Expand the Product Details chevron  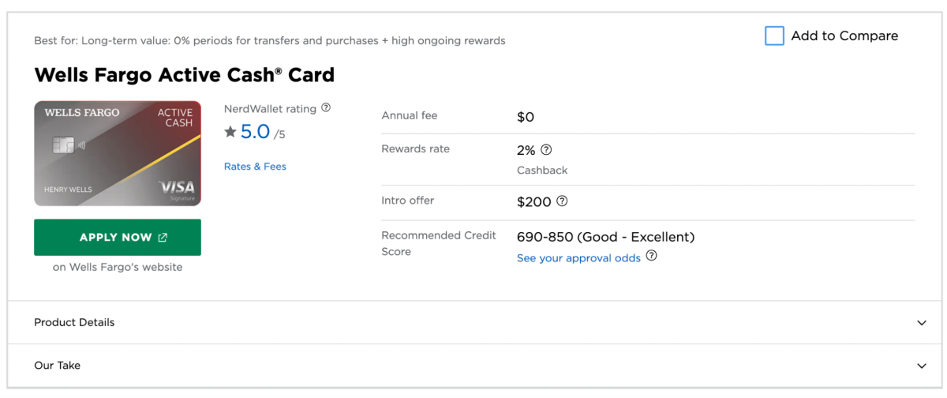click(922, 323)
